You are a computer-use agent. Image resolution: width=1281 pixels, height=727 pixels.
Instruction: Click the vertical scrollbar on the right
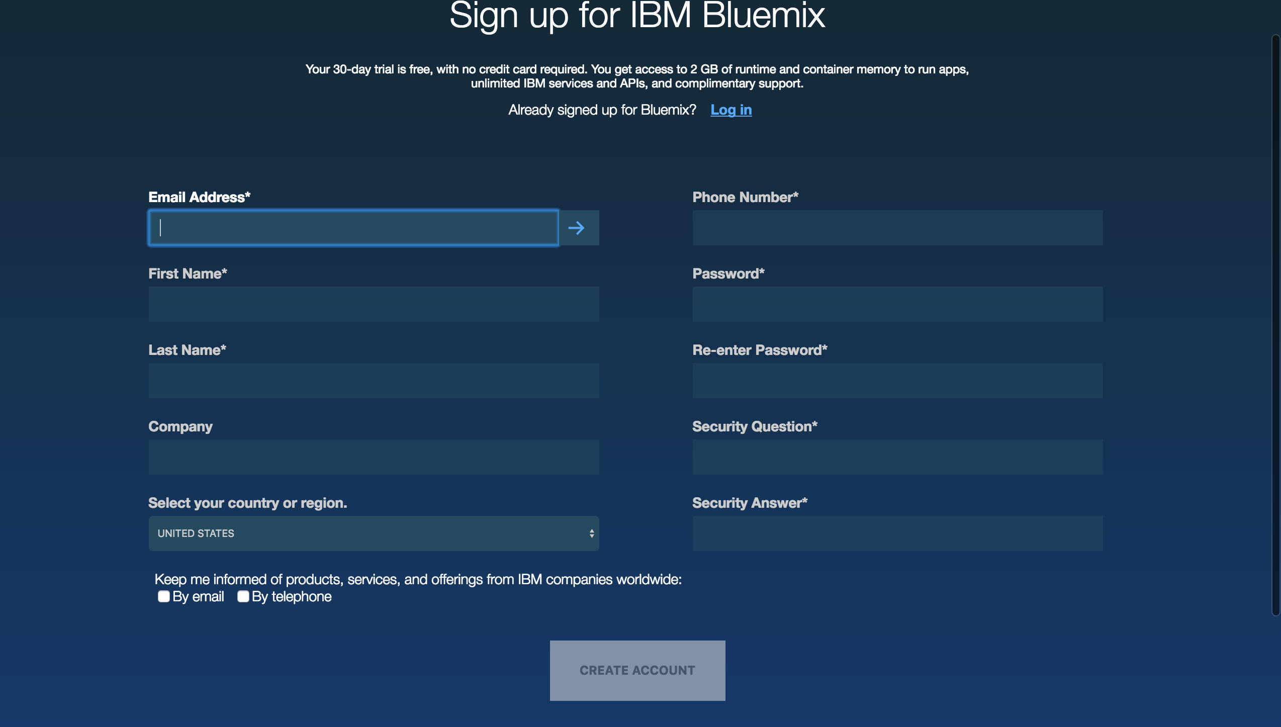[1275, 324]
